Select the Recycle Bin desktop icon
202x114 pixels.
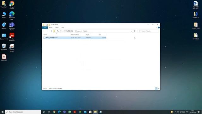(x=4, y=47)
